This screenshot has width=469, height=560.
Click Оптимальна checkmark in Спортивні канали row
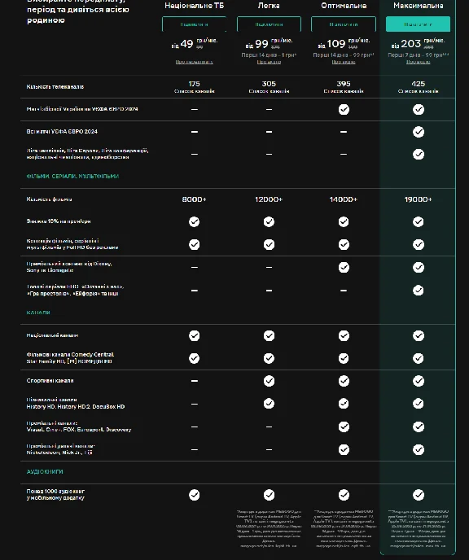pos(344,381)
